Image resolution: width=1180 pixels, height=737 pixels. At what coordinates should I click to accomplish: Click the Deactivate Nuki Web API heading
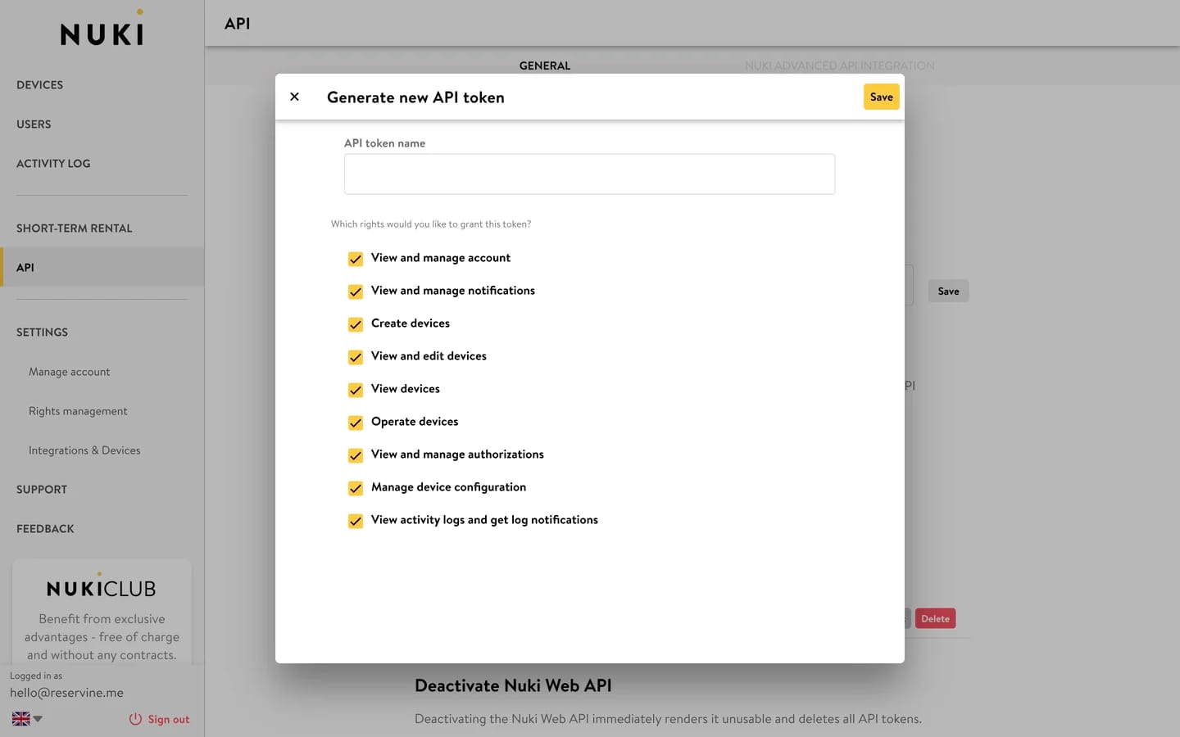point(513,685)
